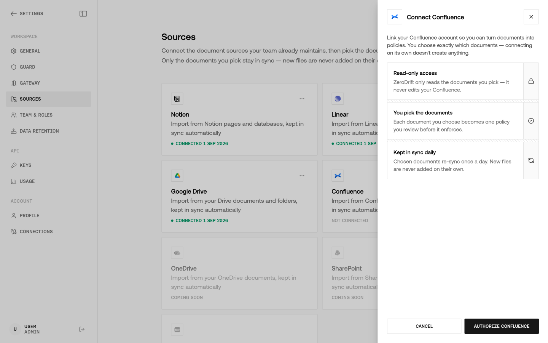Cancel the Connect Confluence panel

[424, 326]
